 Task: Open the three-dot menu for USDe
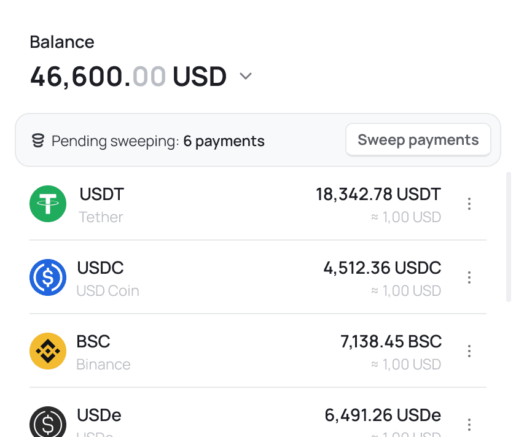coord(469,424)
